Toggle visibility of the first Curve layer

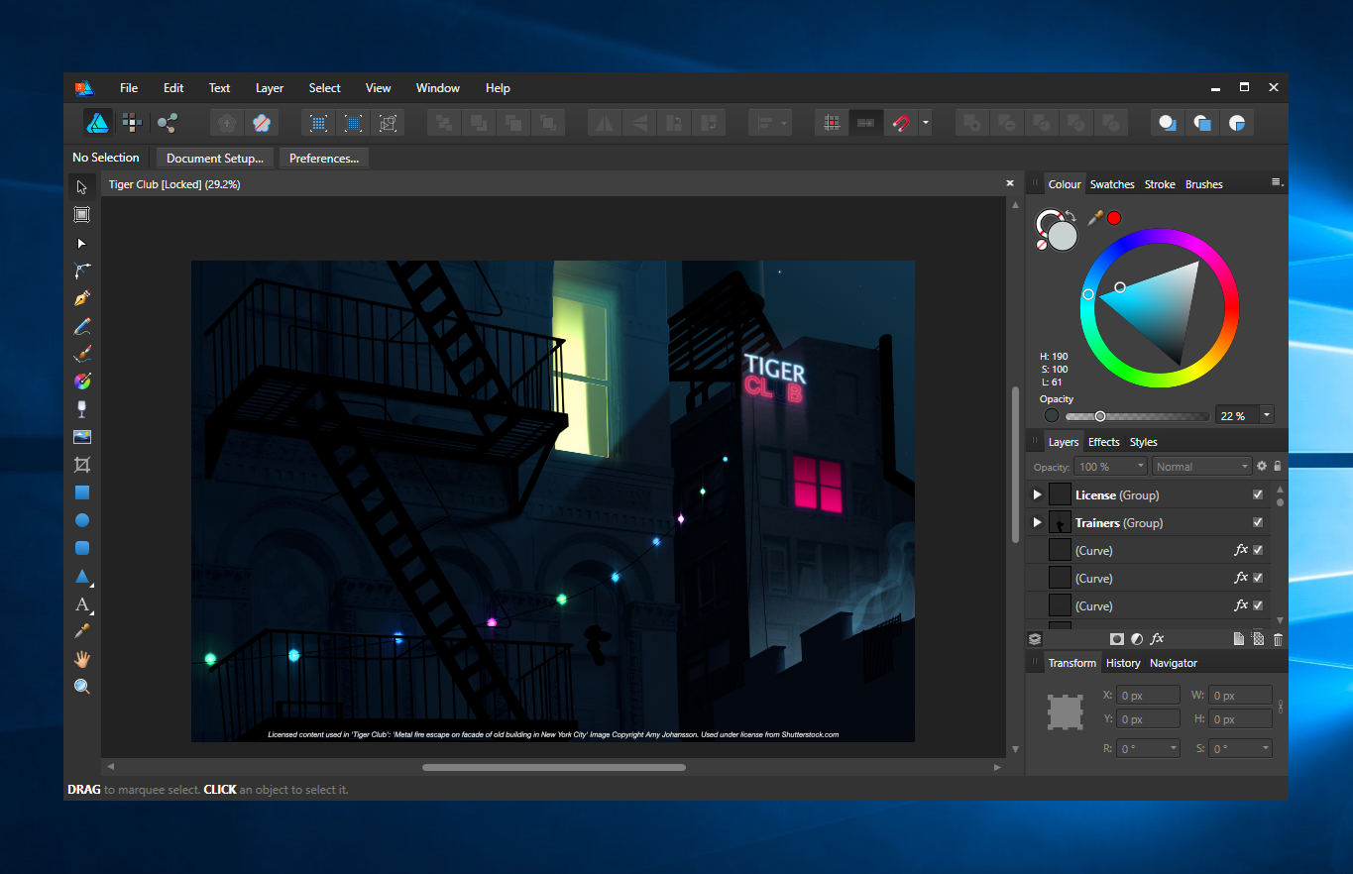coord(1258,550)
